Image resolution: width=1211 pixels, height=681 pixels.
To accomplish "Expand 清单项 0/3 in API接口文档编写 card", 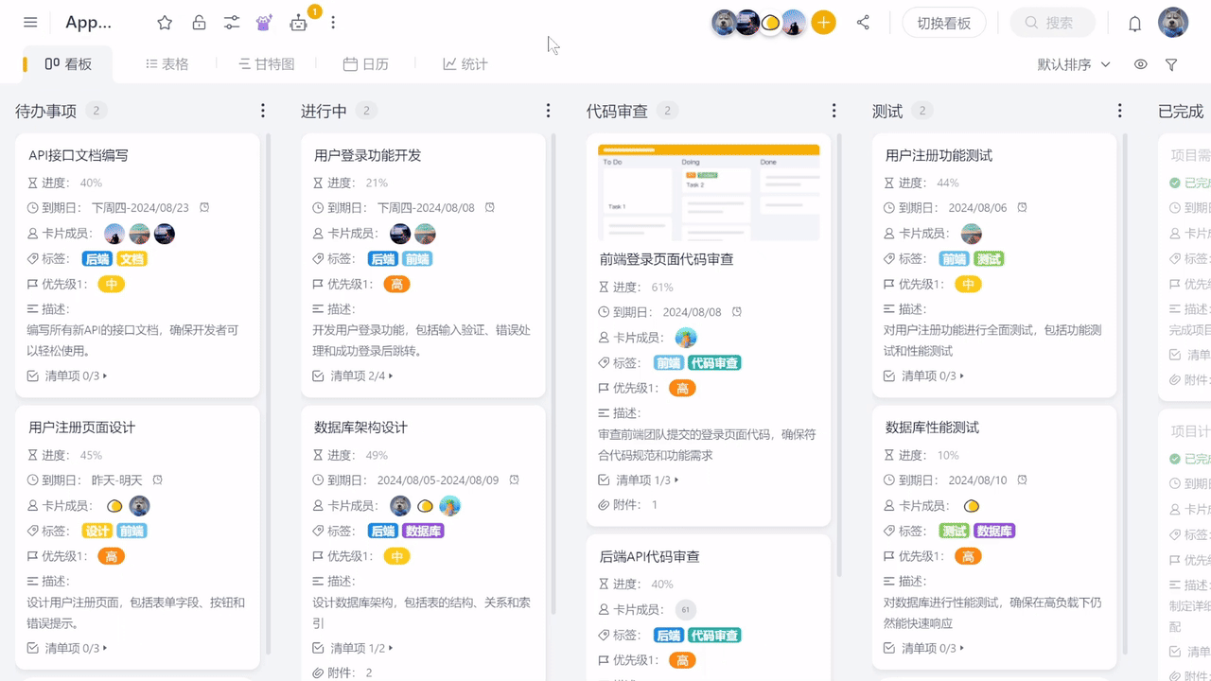I will [x=67, y=375].
